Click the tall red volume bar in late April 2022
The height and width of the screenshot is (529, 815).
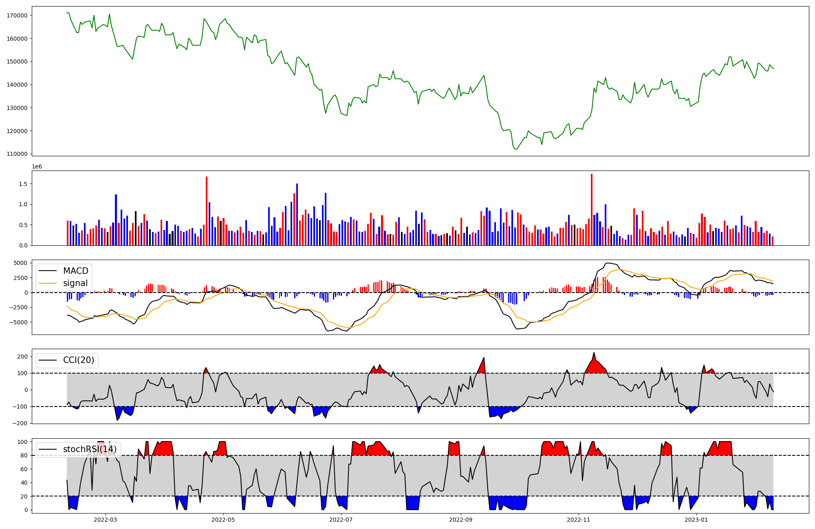(x=207, y=212)
